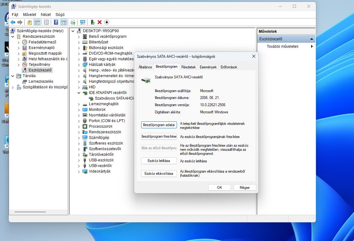
Task: Click the Billentyűzet device category
Action: click(x=98, y=42)
